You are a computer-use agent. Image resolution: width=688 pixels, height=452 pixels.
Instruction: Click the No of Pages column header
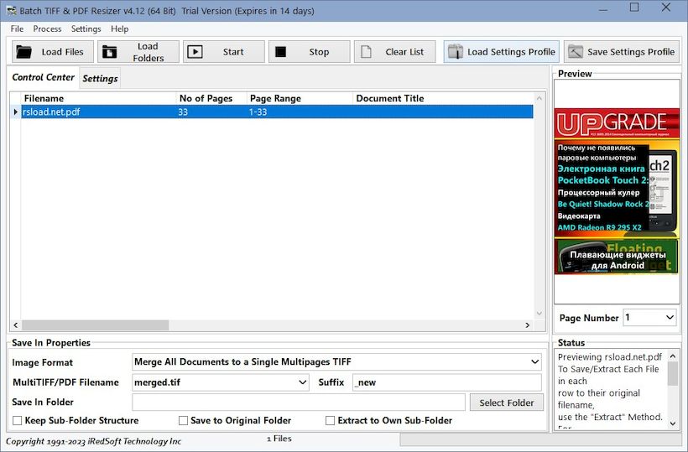click(x=211, y=98)
